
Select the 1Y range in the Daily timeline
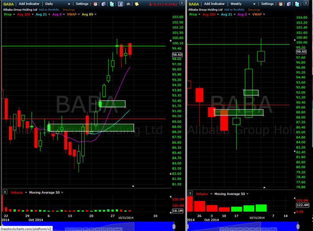click(73, 229)
